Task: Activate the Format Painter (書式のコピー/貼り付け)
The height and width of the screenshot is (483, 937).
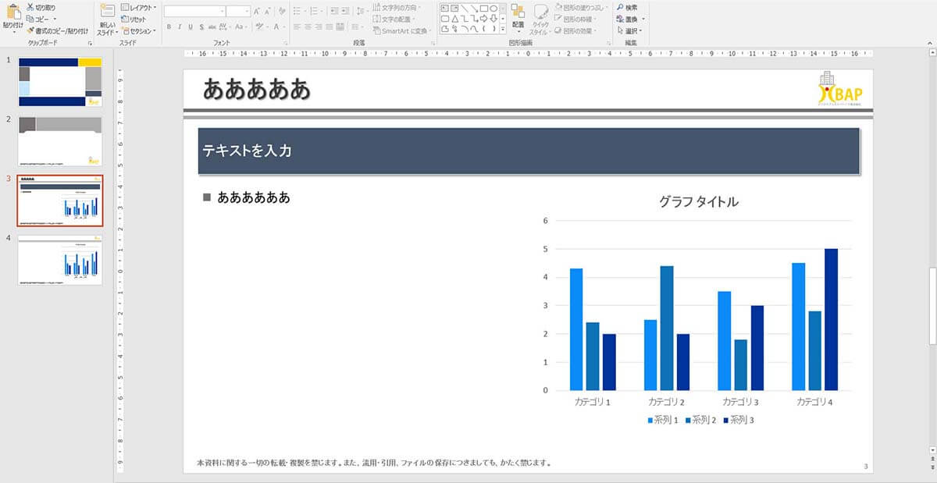Action: tap(30, 30)
